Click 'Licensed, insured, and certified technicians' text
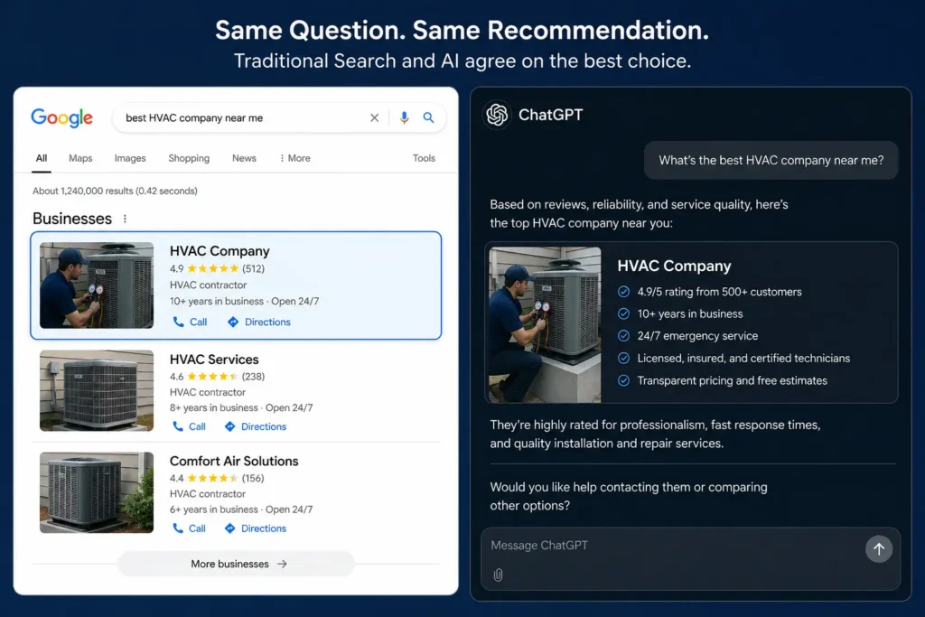The width and height of the screenshot is (925, 617). pyautogui.click(x=743, y=359)
